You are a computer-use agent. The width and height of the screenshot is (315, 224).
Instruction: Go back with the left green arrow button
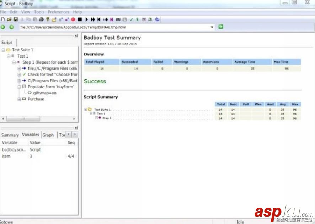point(3,27)
